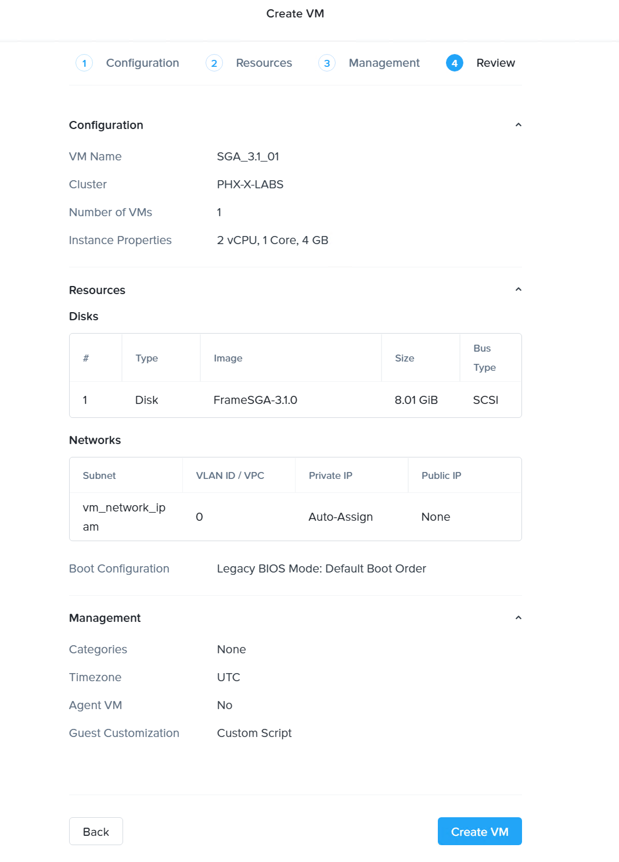The image size is (619, 862).
Task: Click the Bus Type column header
Action: (x=487, y=357)
